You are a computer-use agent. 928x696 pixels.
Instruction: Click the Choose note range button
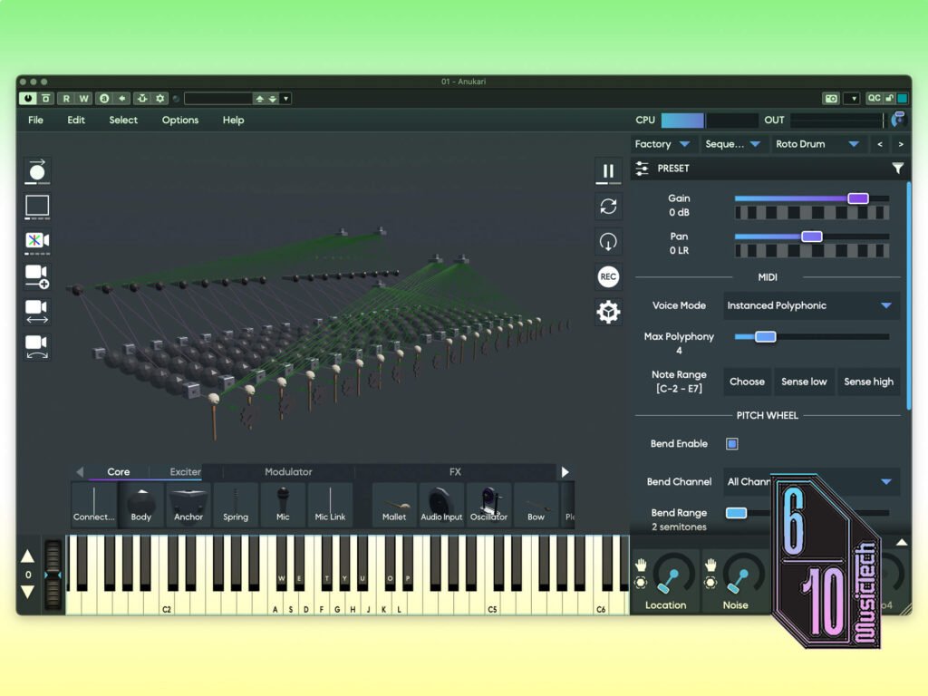[747, 382]
